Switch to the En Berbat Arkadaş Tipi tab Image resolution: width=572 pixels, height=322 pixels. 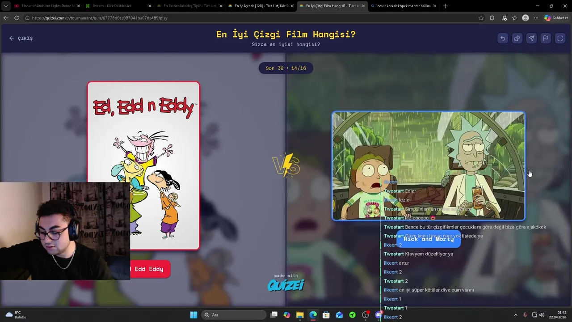click(x=190, y=6)
